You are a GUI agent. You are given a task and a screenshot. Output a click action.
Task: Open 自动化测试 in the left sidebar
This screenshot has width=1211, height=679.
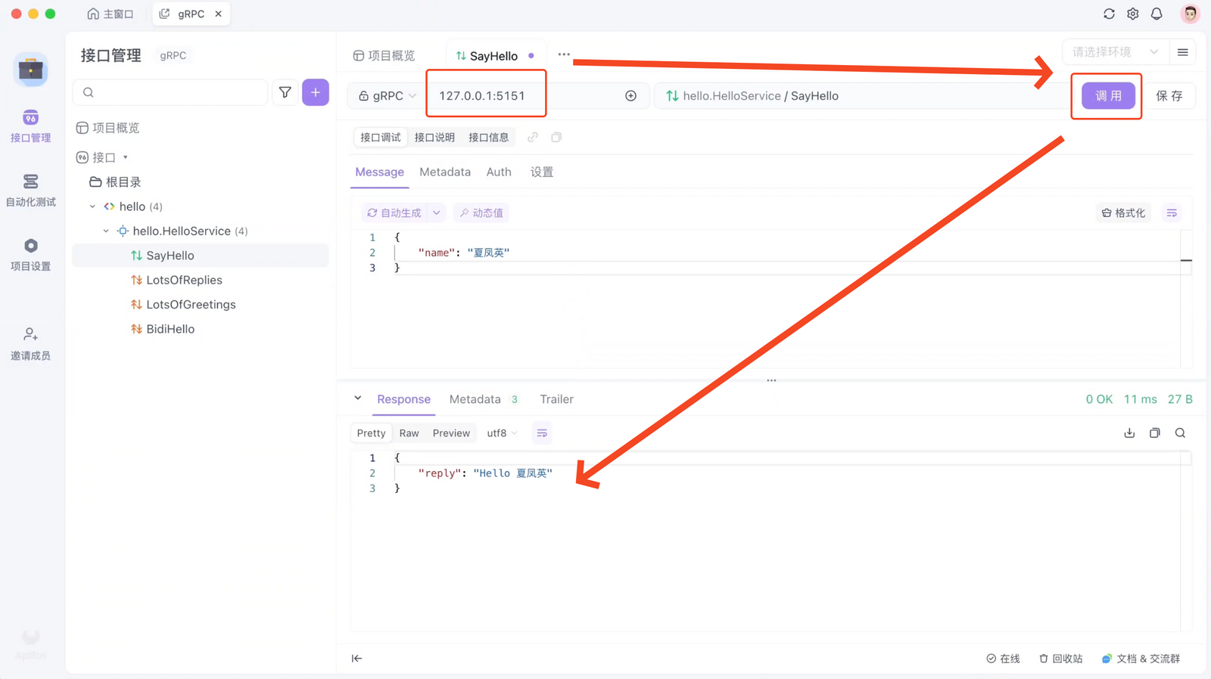coord(30,191)
